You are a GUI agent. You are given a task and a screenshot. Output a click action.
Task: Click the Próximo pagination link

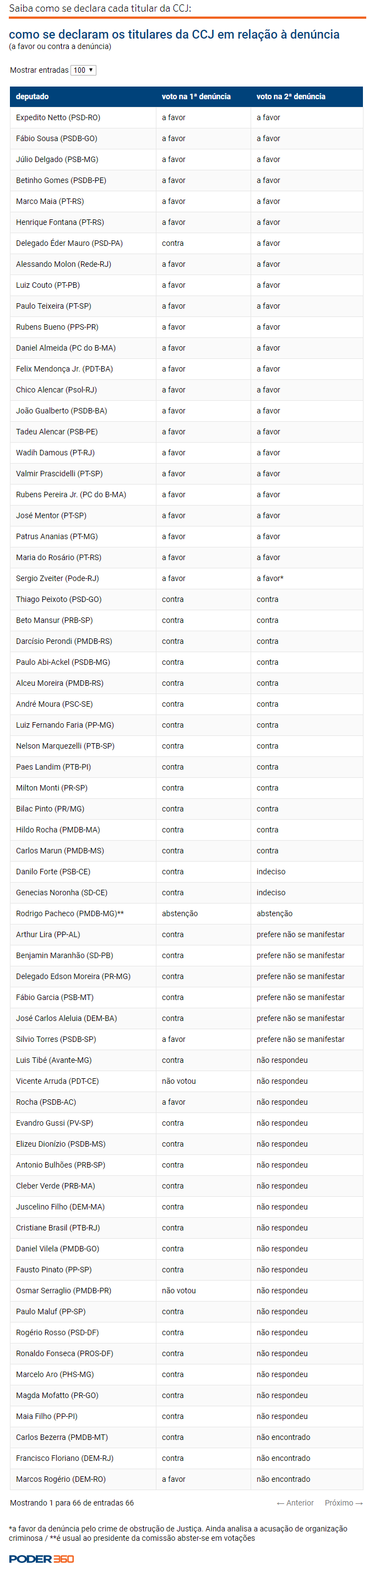coord(344,1503)
